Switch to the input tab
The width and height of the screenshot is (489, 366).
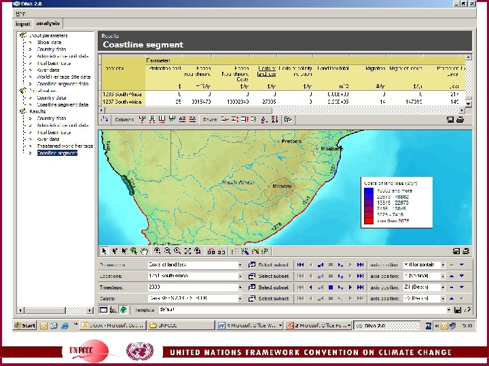[23, 24]
